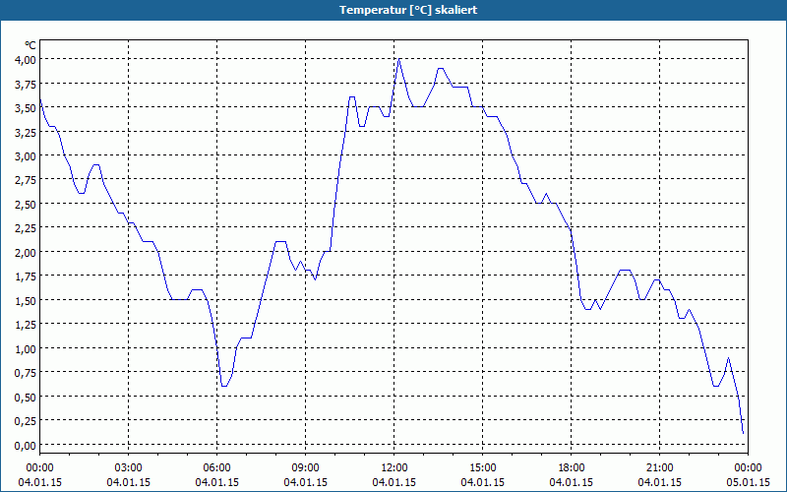Click the 21:00 time axis label
Screen dimensions: 787x492
659,468
